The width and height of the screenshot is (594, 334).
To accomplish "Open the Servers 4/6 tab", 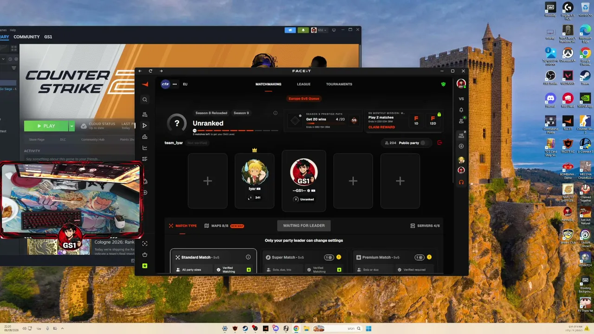I will [x=425, y=226].
